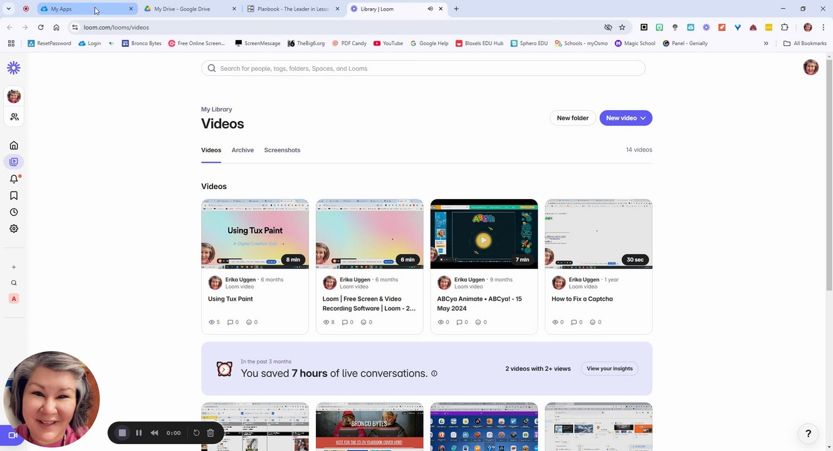Stop the Loom recording
The height and width of the screenshot is (451, 833).
tap(122, 433)
